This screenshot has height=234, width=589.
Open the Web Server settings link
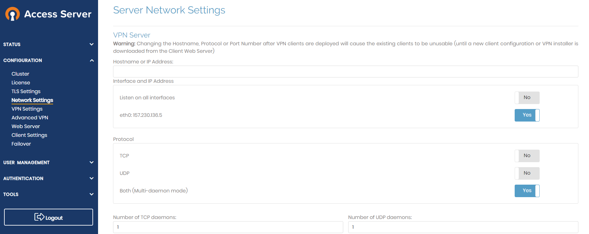pyautogui.click(x=26, y=126)
